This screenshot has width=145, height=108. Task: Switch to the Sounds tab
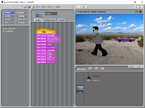click(x=62, y=20)
